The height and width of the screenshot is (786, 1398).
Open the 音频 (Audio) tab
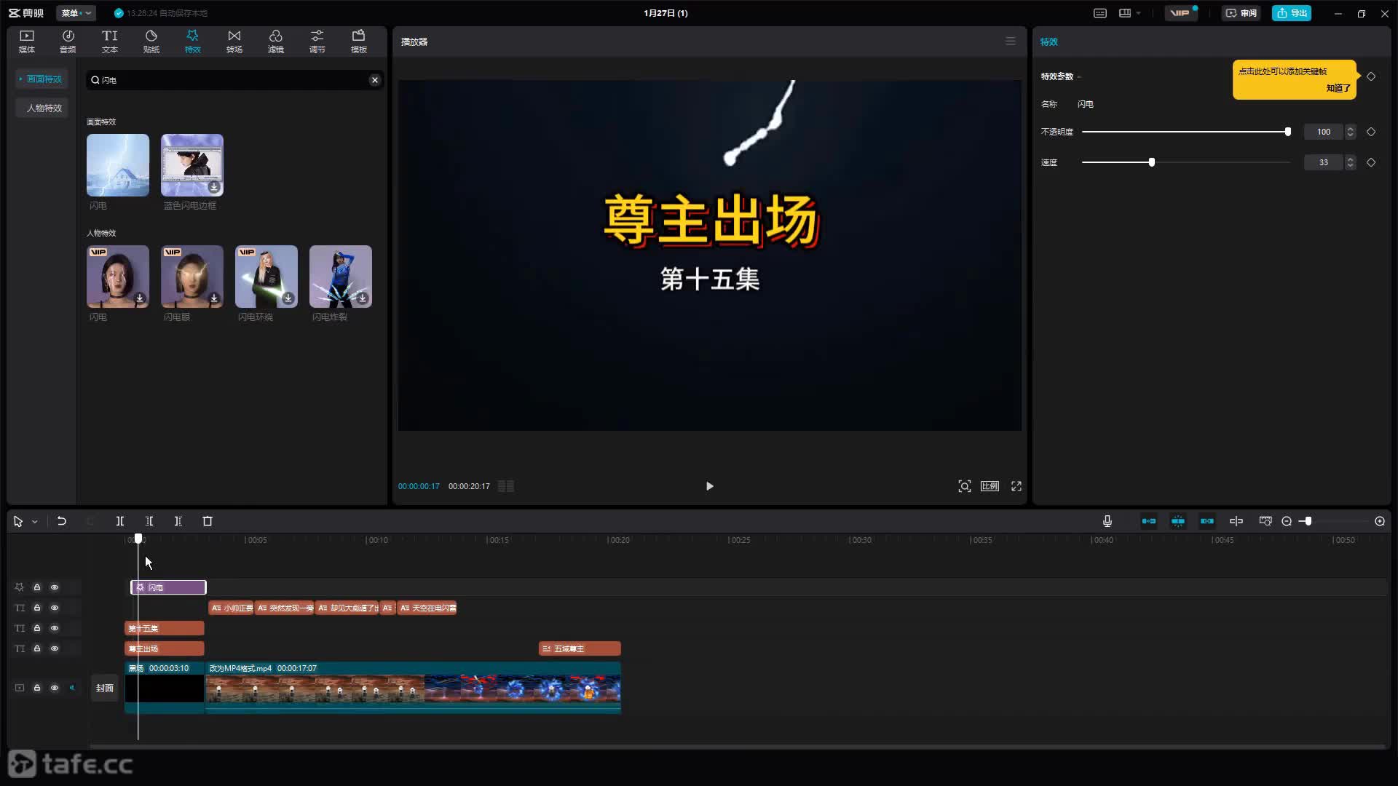[68, 41]
